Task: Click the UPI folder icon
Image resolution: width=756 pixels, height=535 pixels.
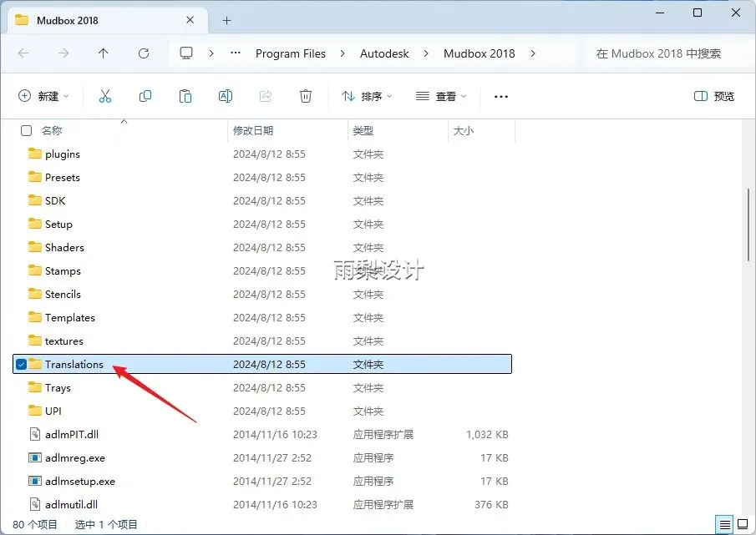Action: tap(35, 411)
